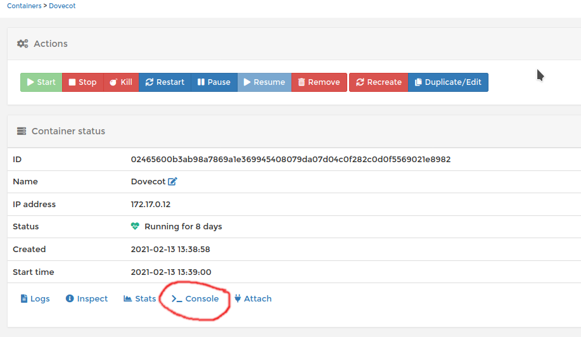581x337 pixels.
Task: Click the Start time value 2021-02-13 13:39:00
Action: [171, 272]
